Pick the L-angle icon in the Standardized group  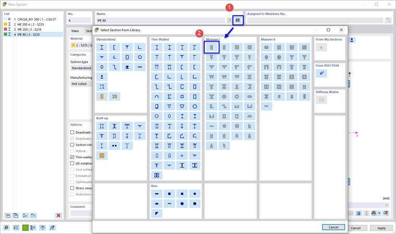click(x=140, y=47)
